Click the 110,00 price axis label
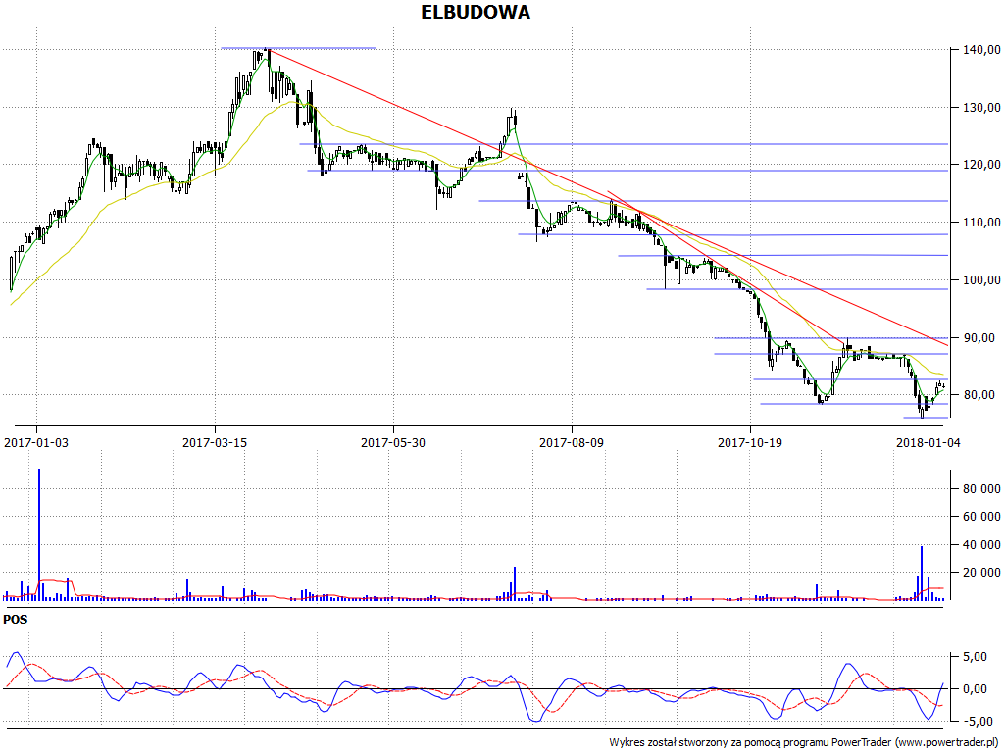 (x=982, y=223)
